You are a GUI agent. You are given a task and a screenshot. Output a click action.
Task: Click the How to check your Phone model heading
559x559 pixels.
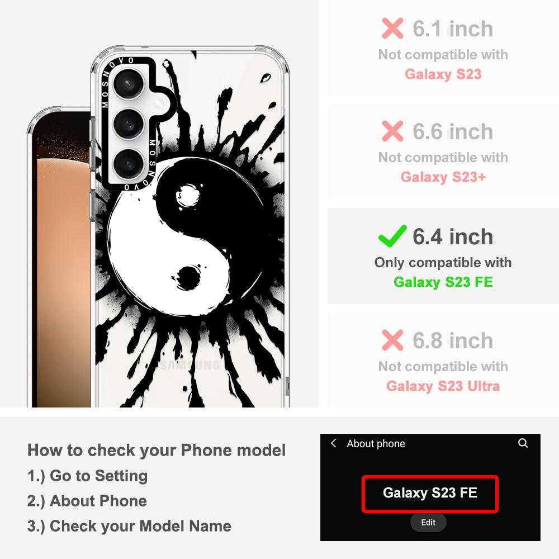[x=157, y=450]
